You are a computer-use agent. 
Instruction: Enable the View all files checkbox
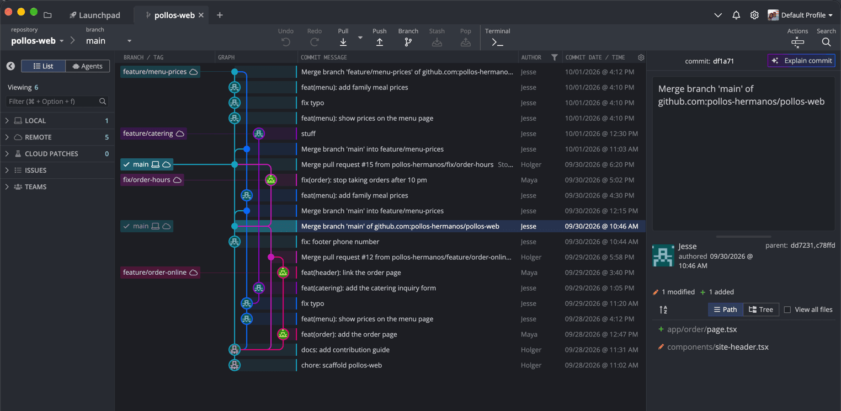click(x=787, y=309)
